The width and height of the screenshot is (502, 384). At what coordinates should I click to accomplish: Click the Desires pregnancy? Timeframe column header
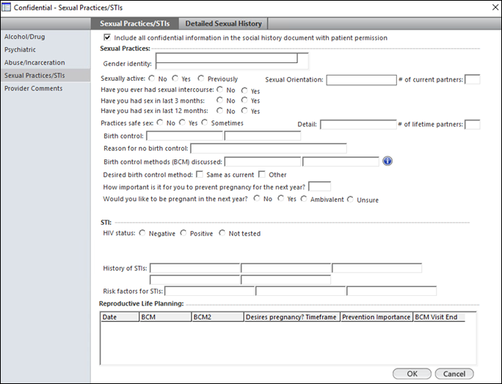point(292,317)
